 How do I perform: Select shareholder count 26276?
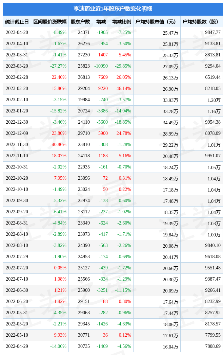tap(84, 44)
